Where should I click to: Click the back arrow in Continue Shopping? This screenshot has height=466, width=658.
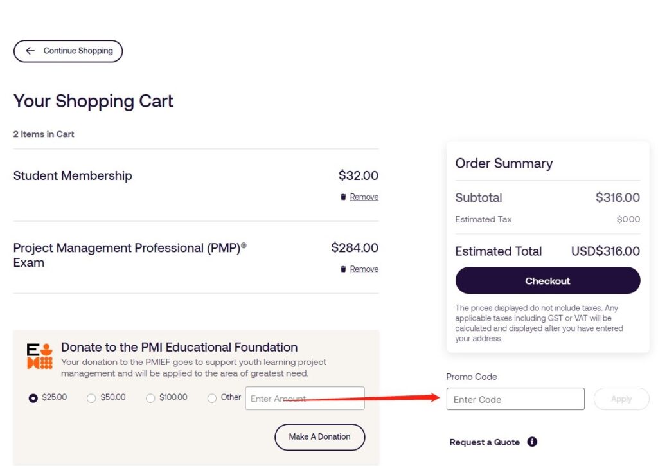[x=30, y=51]
